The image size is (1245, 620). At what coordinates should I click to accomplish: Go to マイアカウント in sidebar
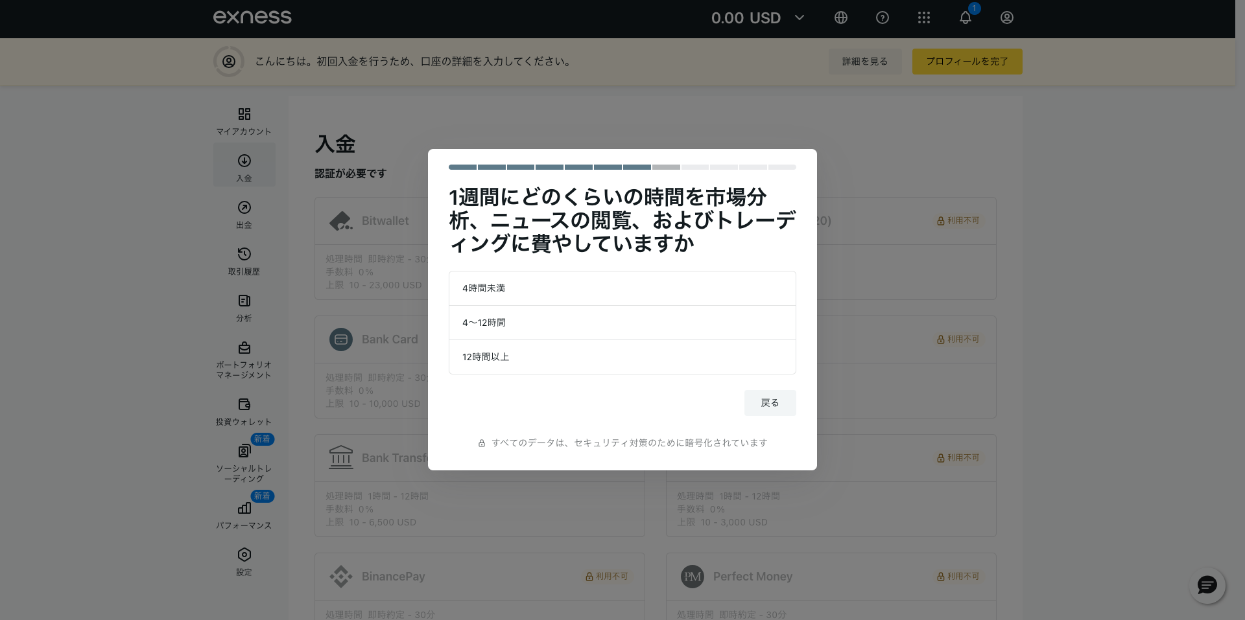pyautogui.click(x=244, y=121)
